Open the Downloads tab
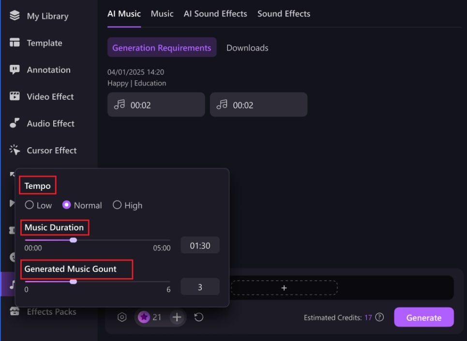This screenshot has width=467, height=341. click(x=247, y=47)
